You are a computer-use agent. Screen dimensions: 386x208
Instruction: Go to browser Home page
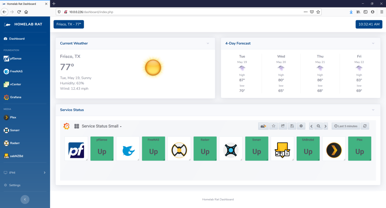coord(26,12)
